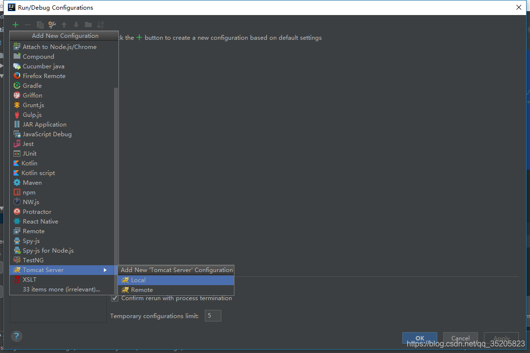Click the Move Down arrow icon

tap(76, 25)
